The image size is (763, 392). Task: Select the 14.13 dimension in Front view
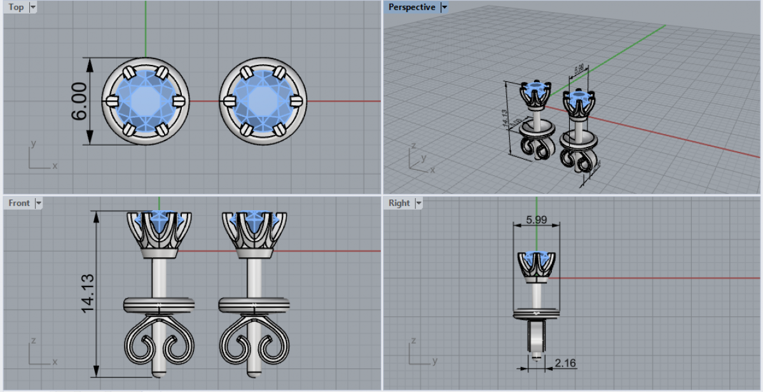tap(87, 292)
